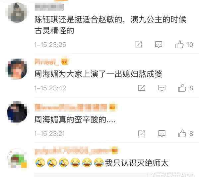The image size is (199, 177).
Task: Open the third commenter's avatar above 蛮辛酸
Action: point(17,112)
